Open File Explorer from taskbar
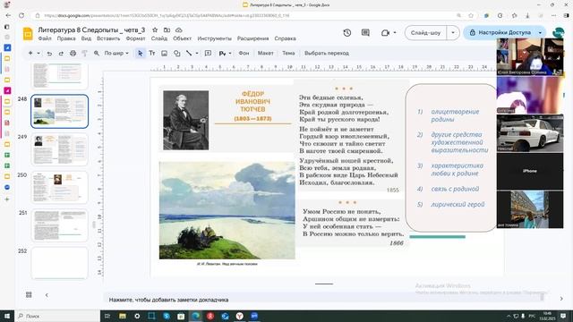This screenshot has width=573, height=322. (x=123, y=316)
